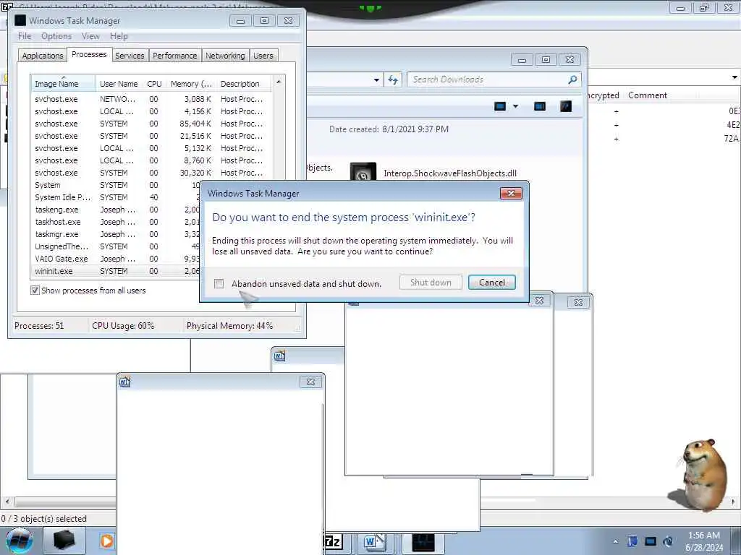Viewport: 741px width, 555px height.
Task: Select the UnsignedThe... process row
Action: click(x=115, y=246)
